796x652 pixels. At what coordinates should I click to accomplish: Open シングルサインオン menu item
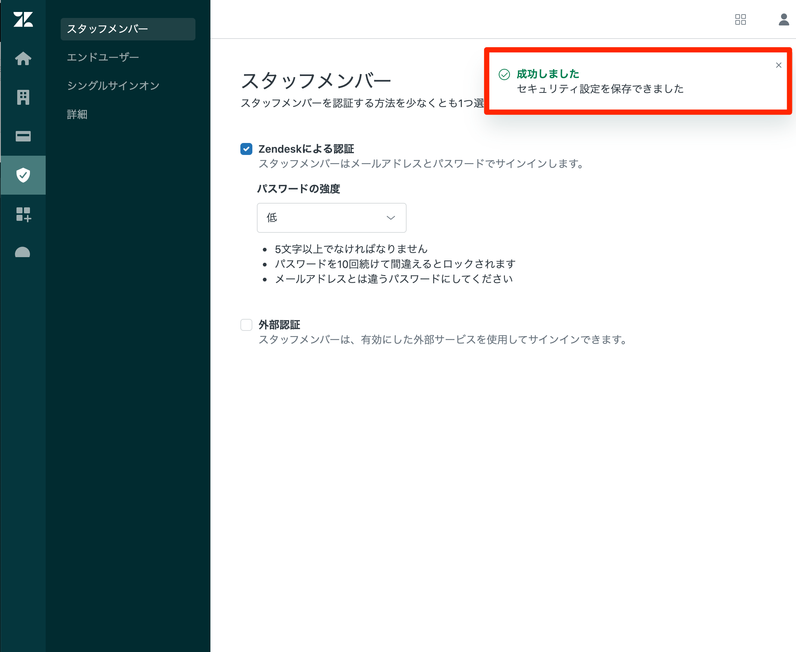(113, 86)
